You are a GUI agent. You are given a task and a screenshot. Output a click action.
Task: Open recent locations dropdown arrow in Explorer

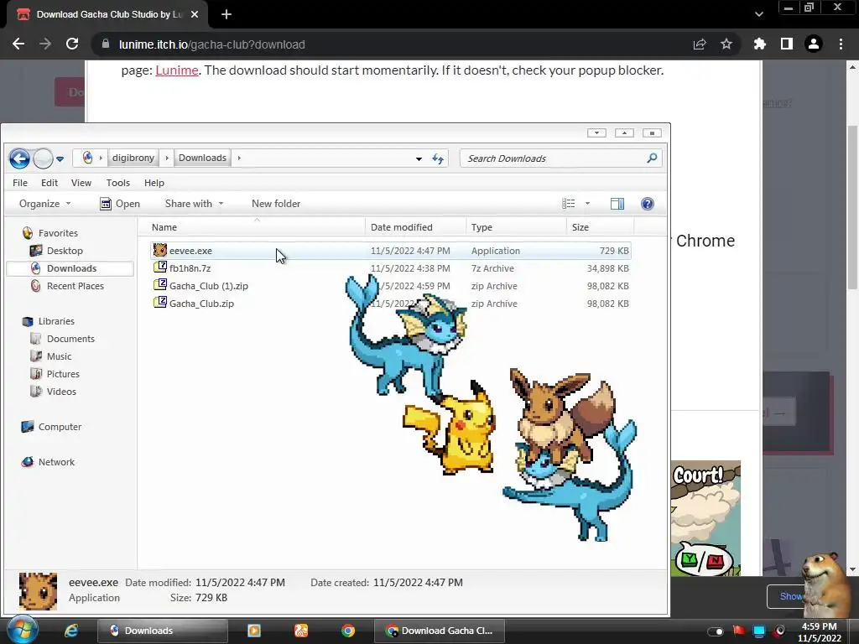[x=60, y=159]
